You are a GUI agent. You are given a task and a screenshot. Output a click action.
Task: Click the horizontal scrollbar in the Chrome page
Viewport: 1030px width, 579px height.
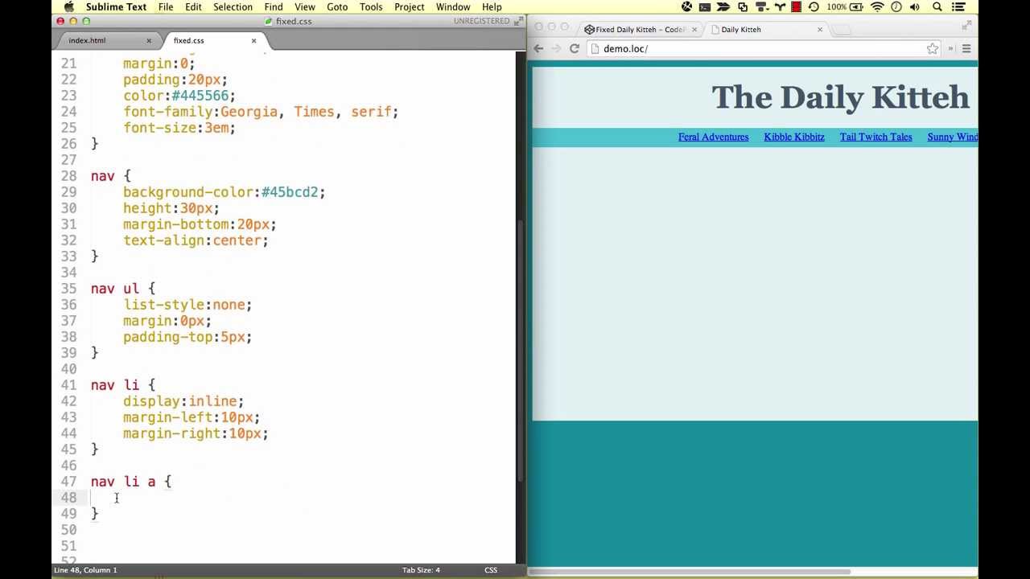pos(690,573)
